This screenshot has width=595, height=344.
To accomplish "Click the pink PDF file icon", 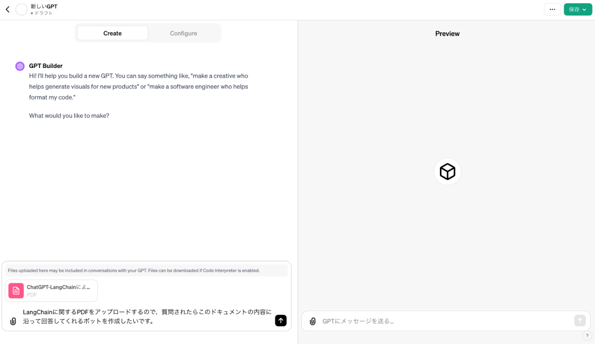I will click(16, 290).
